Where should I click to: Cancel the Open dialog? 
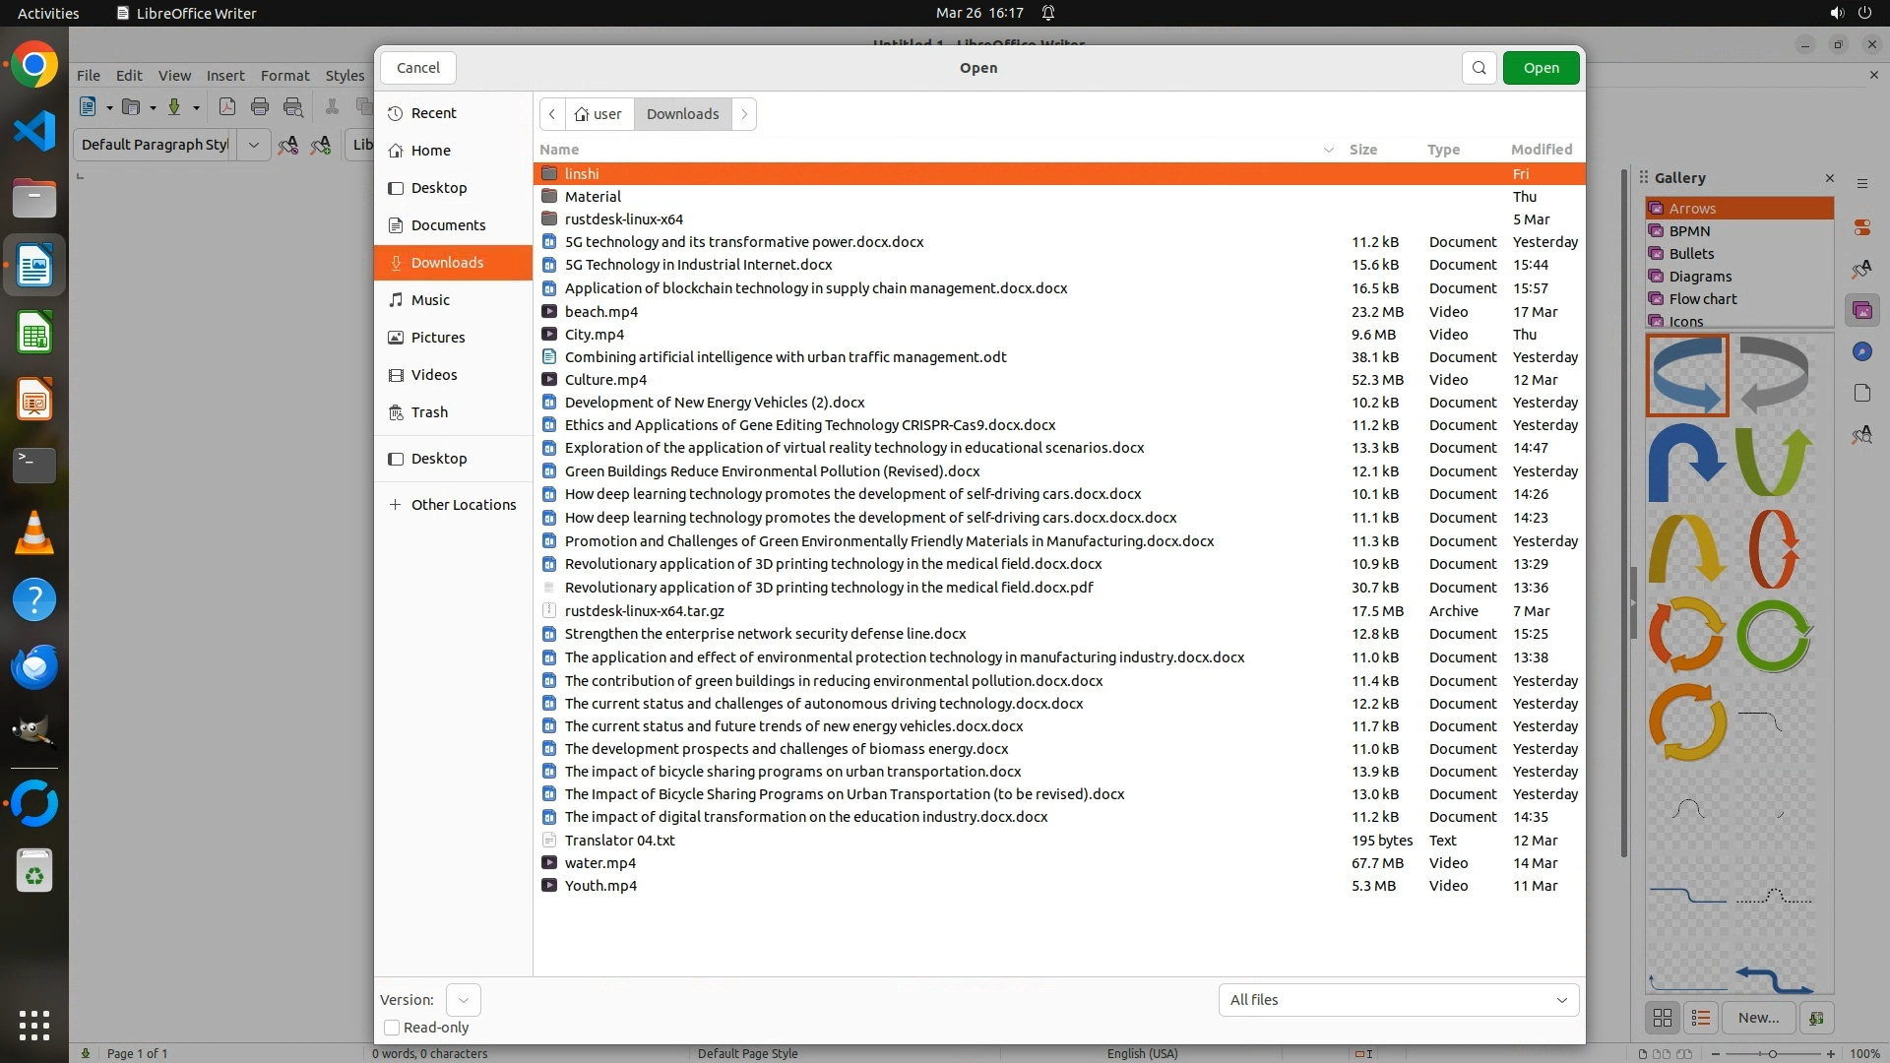417,68
